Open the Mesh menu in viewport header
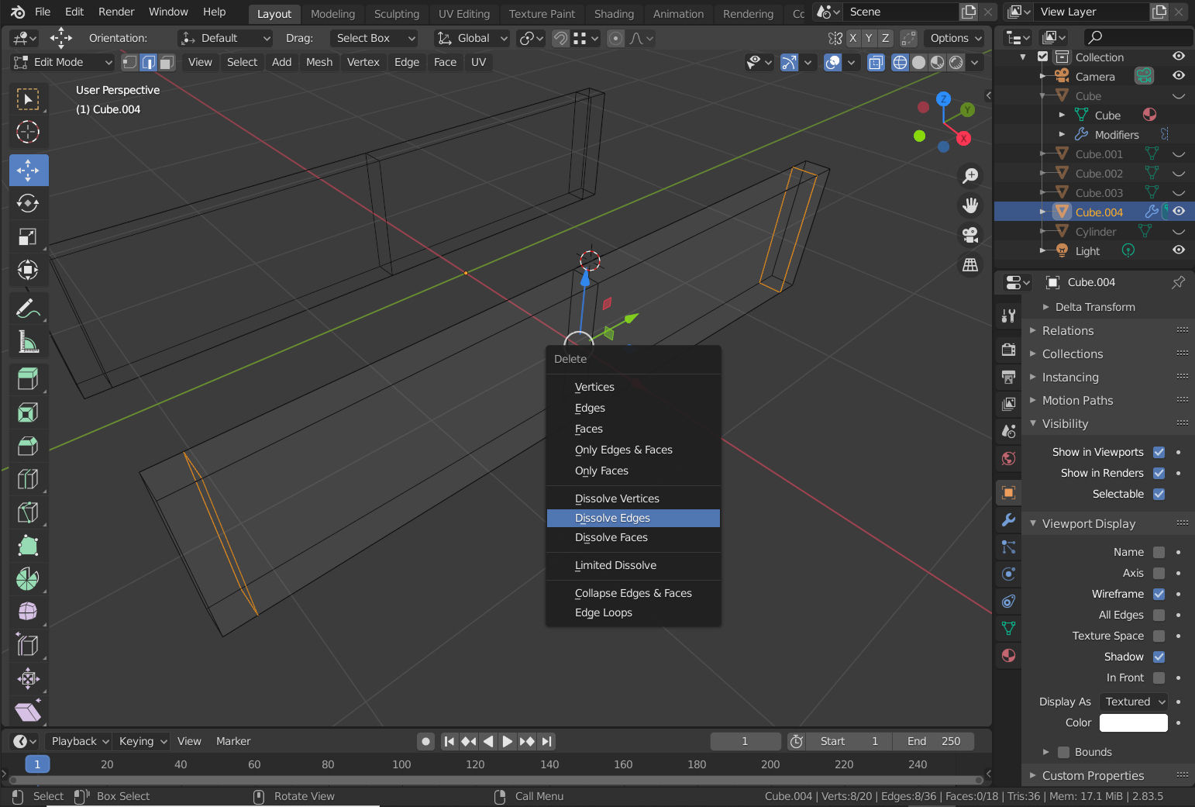 [319, 62]
